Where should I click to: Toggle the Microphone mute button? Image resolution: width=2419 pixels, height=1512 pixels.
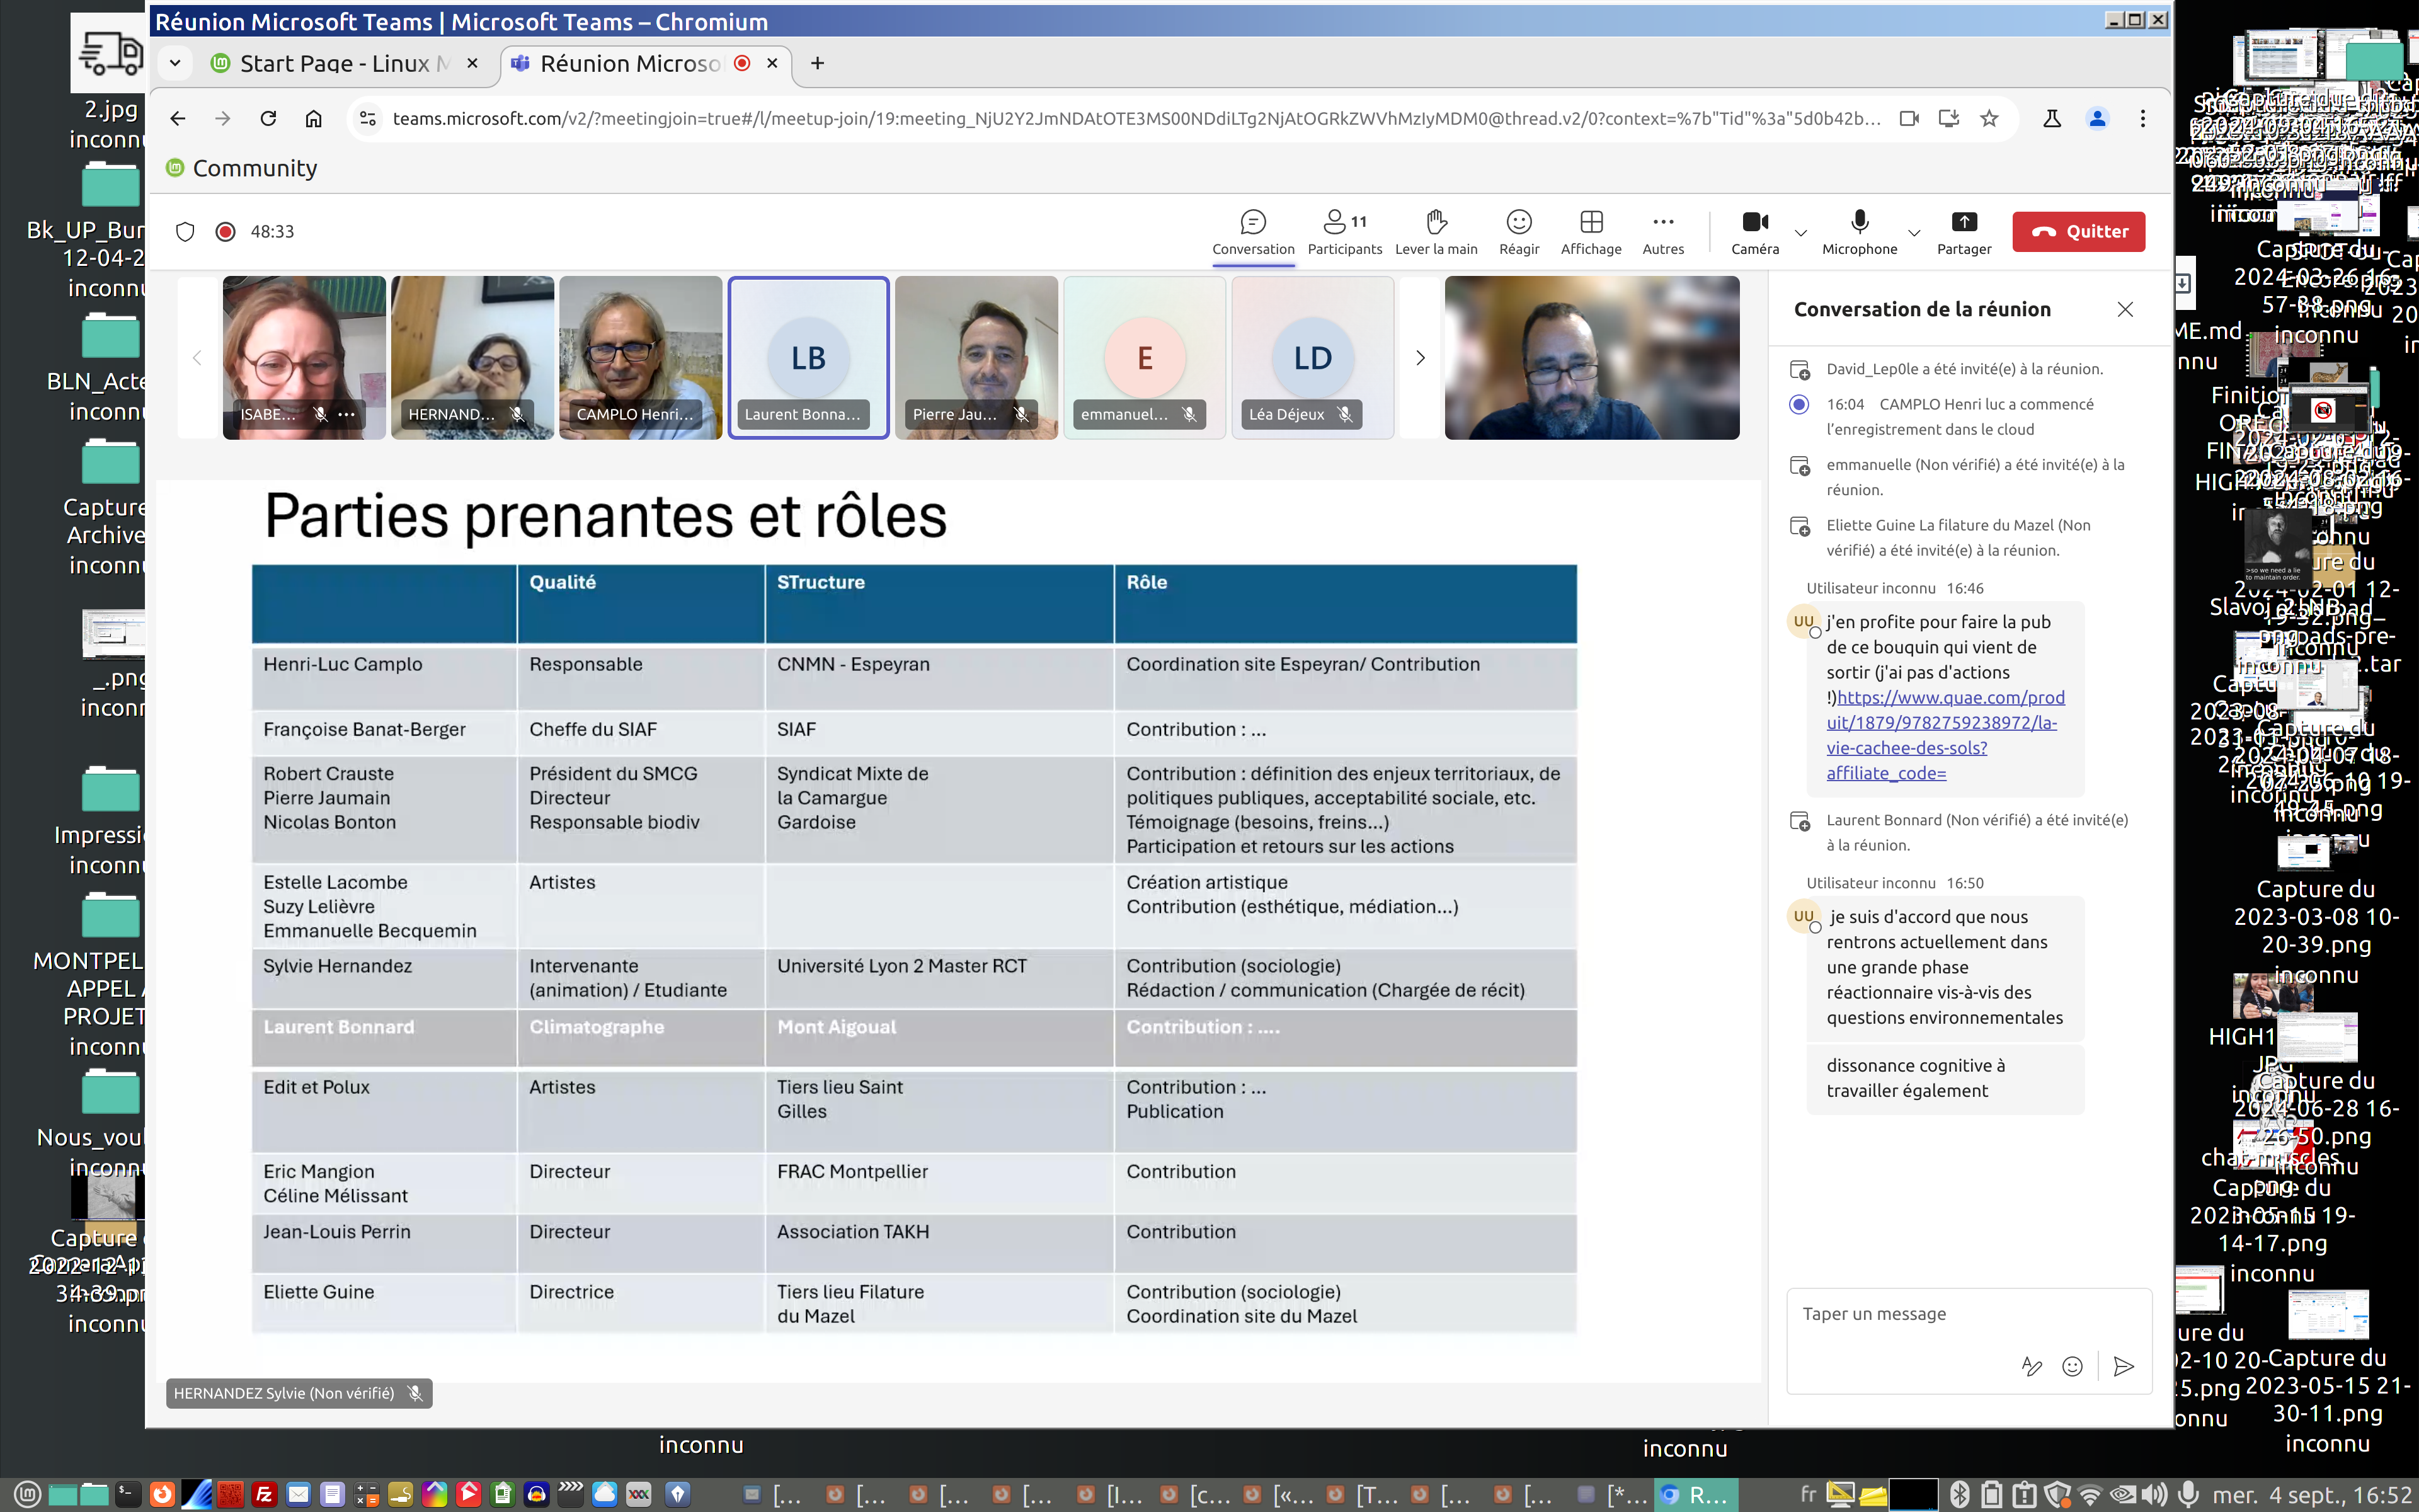[x=1859, y=232]
